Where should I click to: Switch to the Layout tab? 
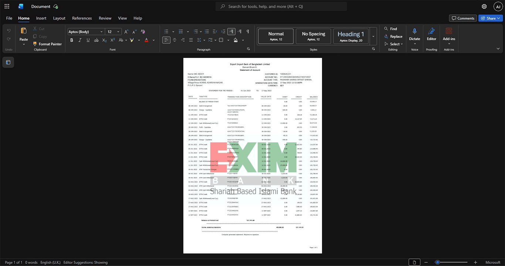point(59,18)
